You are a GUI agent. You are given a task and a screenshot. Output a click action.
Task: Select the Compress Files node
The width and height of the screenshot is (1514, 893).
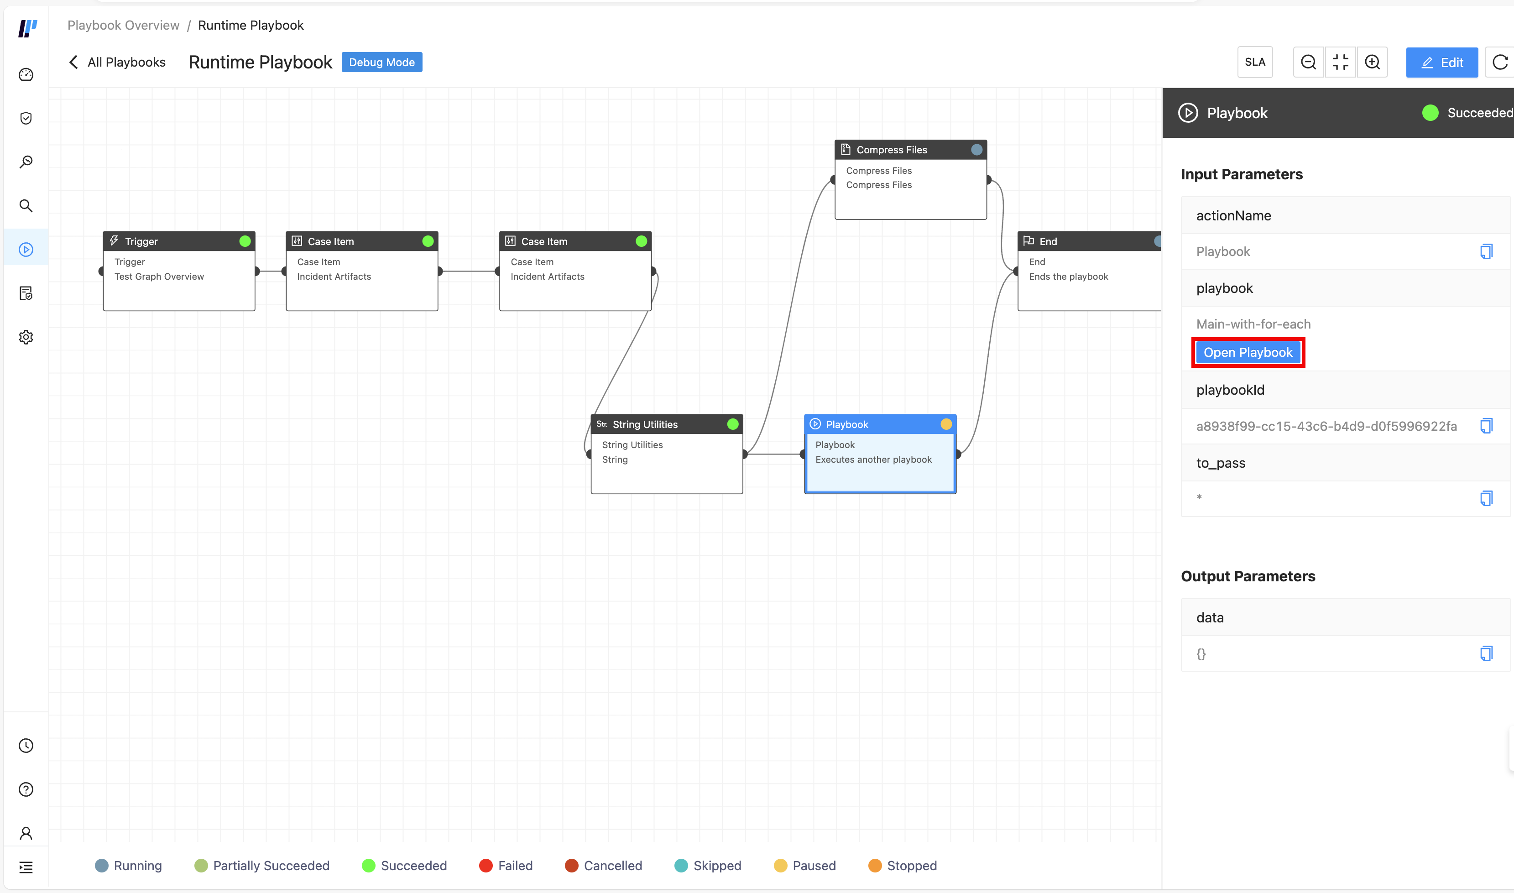pyautogui.click(x=910, y=180)
